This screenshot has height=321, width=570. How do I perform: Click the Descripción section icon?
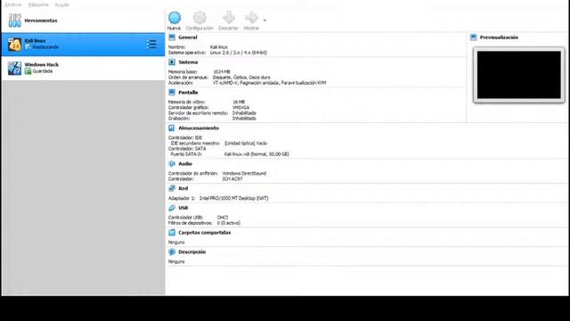172,251
